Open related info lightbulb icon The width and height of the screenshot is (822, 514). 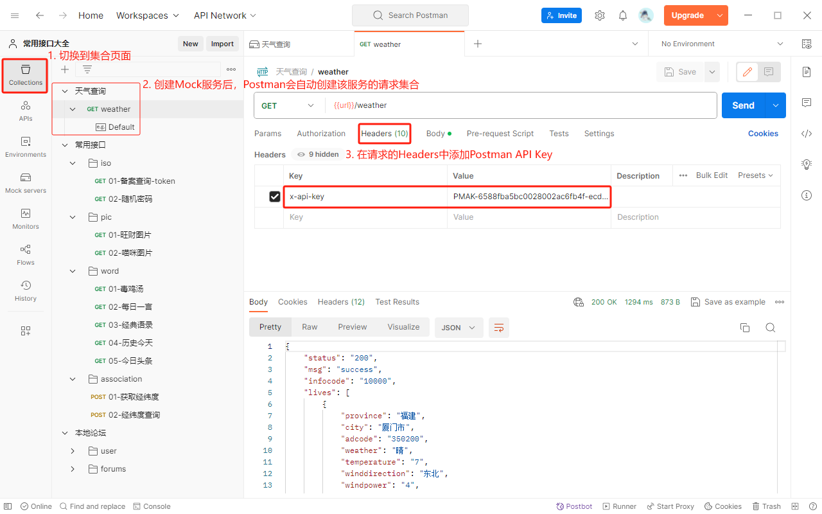(x=807, y=164)
